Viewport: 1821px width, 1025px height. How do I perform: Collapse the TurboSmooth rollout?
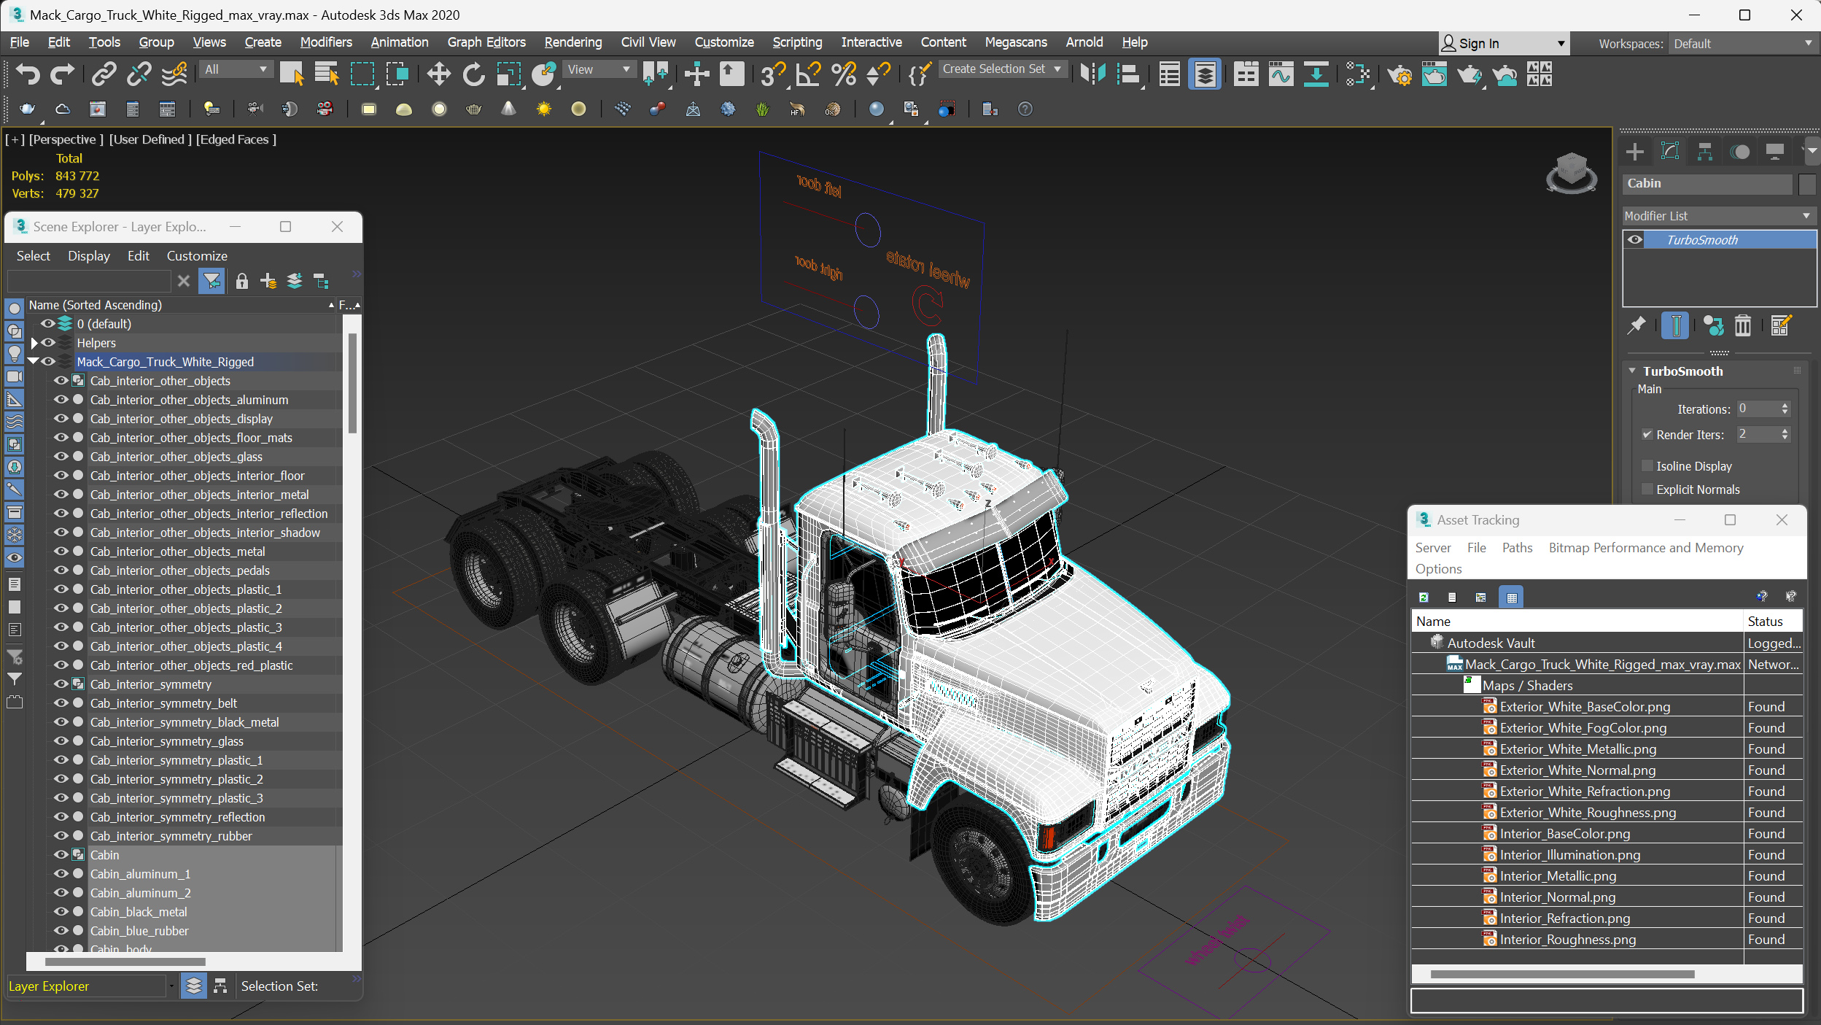pyautogui.click(x=1633, y=371)
